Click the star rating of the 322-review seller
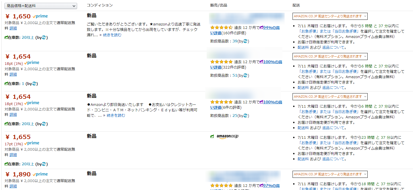Viewport: 413px width, 190px height. [221, 62]
